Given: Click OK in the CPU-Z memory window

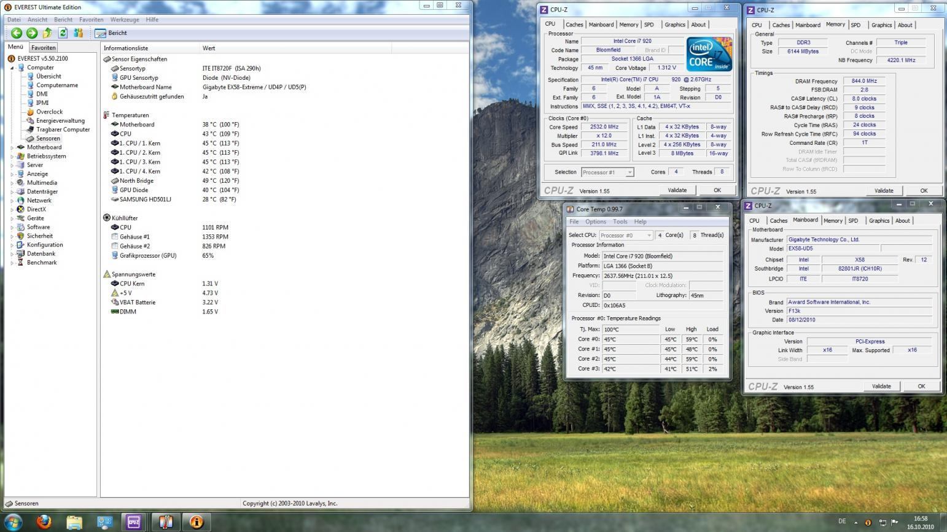Looking at the screenshot, I should (x=923, y=191).
